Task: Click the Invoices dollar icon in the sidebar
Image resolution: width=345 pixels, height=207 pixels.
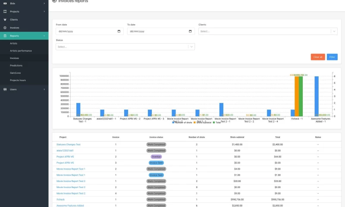Action: (5, 28)
